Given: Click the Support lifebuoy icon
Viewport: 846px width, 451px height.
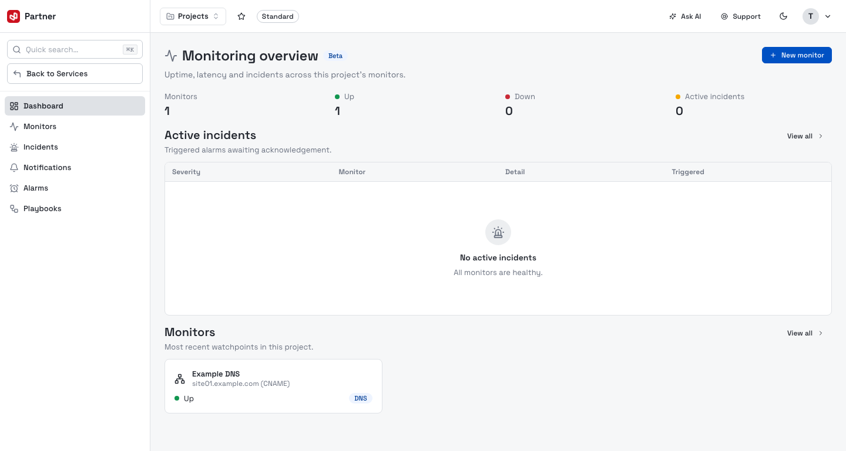Looking at the screenshot, I should (724, 16).
